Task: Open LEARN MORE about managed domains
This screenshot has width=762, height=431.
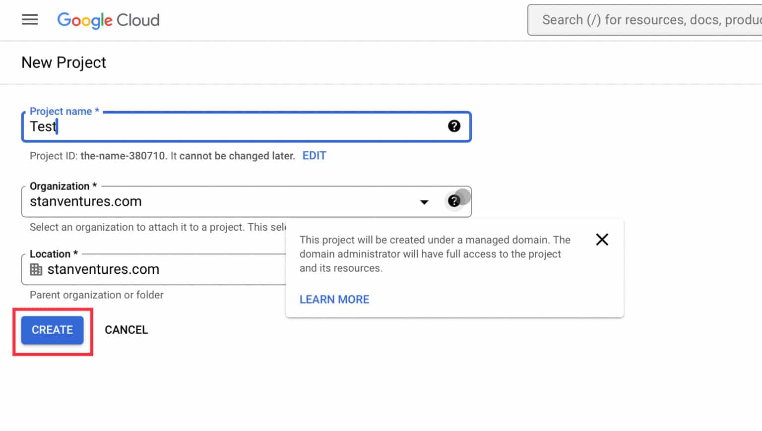Action: pos(334,299)
